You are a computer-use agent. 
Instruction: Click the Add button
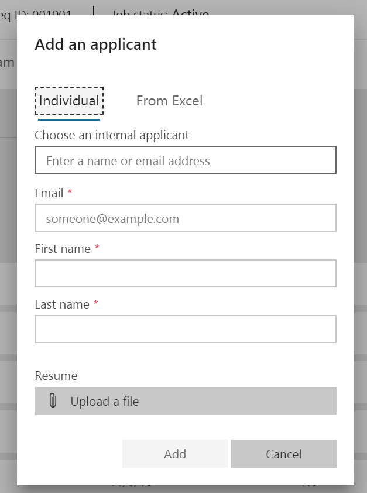(x=174, y=454)
